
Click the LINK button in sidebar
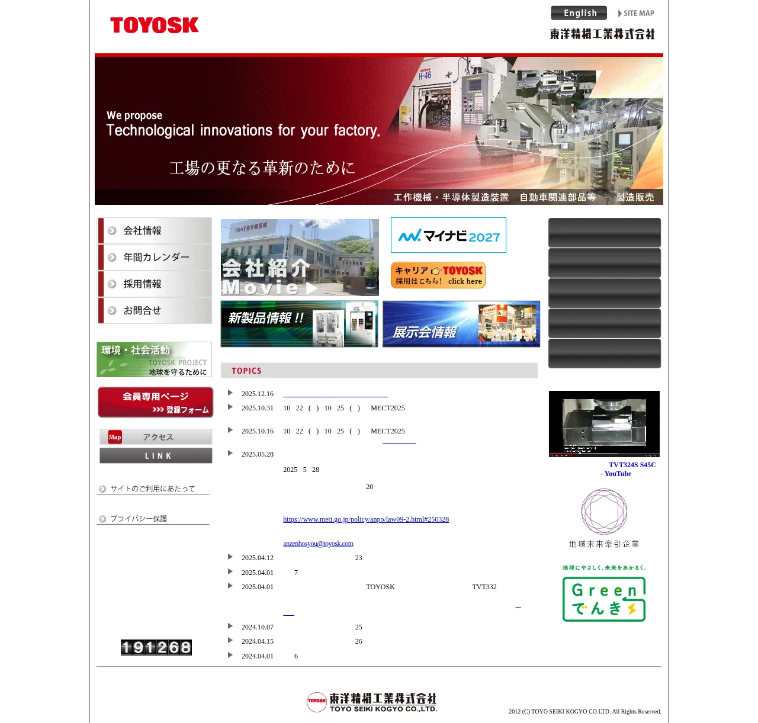pos(156,455)
